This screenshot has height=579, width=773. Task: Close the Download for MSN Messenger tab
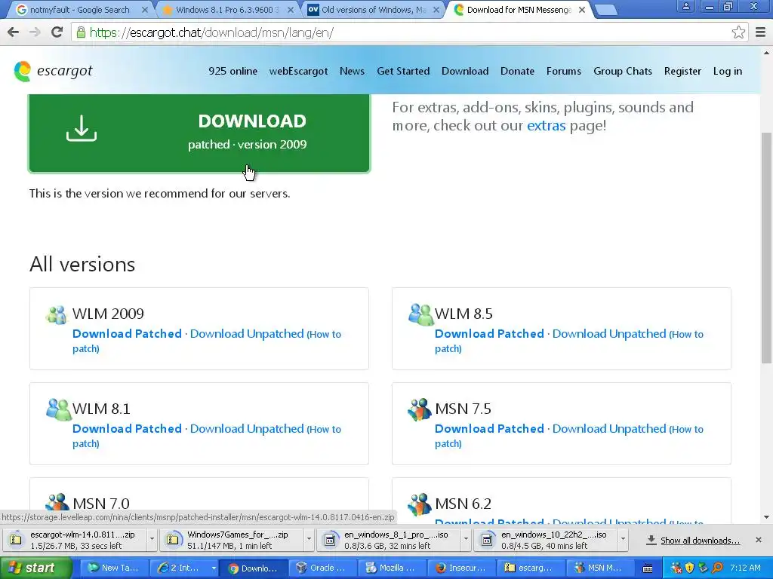(582, 9)
